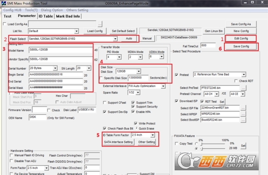Browse for the Select PreTest file
268x175 pixels.
tap(243, 88)
